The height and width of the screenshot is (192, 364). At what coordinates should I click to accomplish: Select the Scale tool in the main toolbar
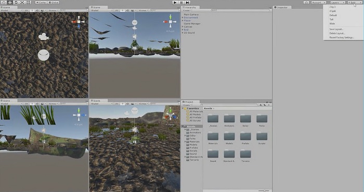(x=22, y=2)
